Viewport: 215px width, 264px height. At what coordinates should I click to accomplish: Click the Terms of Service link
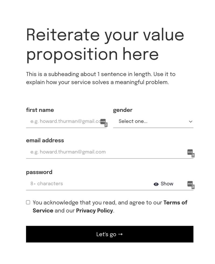(175, 203)
